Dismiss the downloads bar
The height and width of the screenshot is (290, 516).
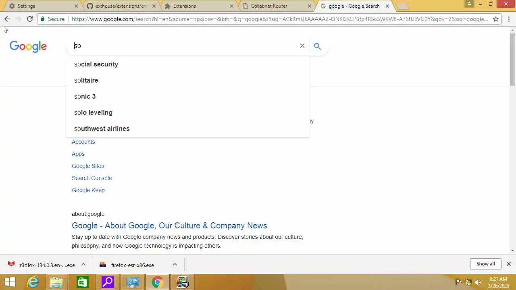click(509, 264)
